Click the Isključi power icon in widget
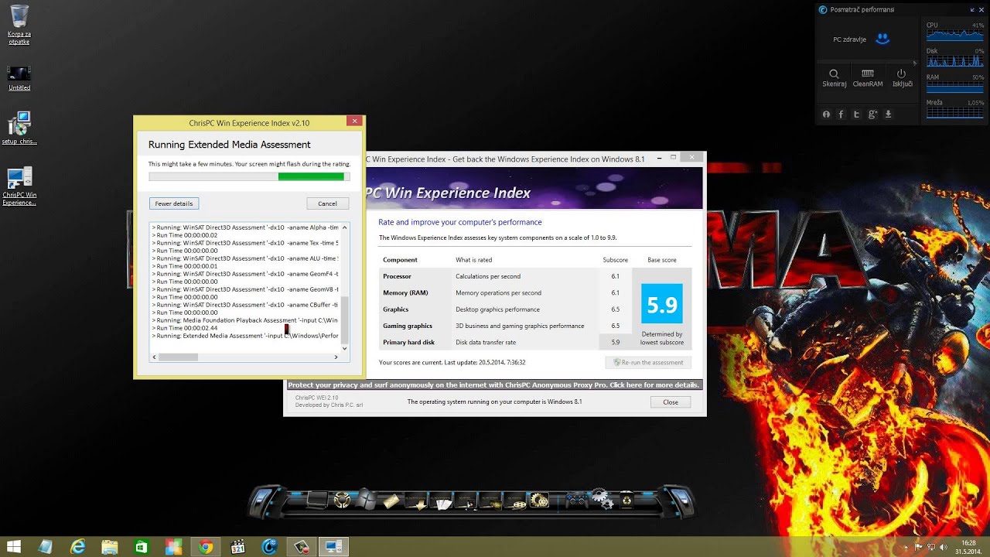The image size is (990, 557). coord(901,73)
